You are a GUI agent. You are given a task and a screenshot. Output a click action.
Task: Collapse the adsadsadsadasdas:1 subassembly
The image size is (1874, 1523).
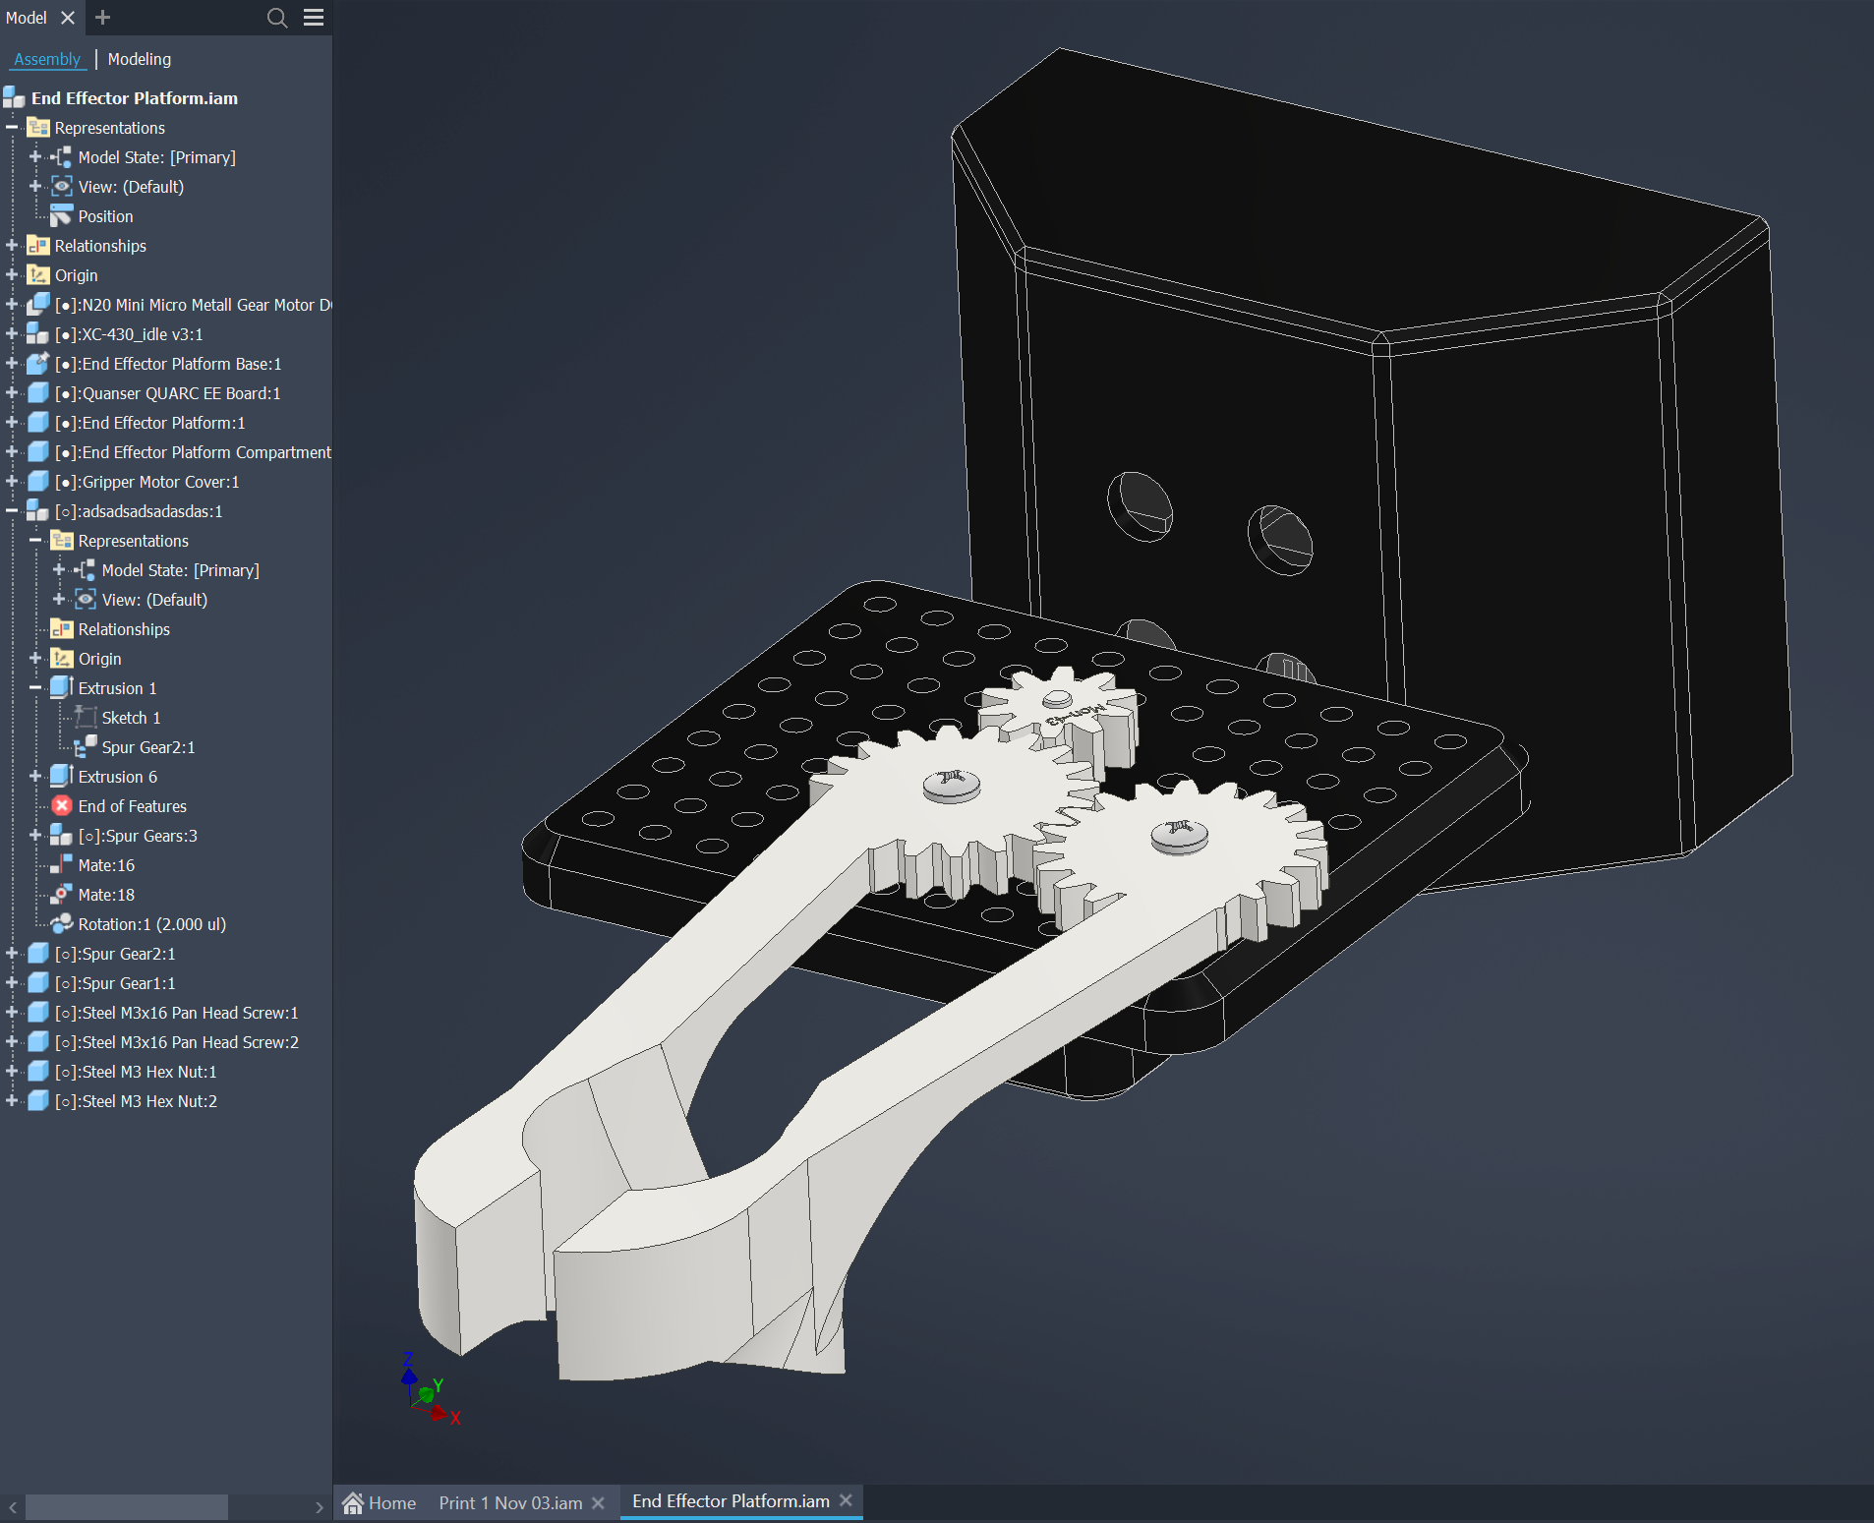pyautogui.click(x=11, y=511)
